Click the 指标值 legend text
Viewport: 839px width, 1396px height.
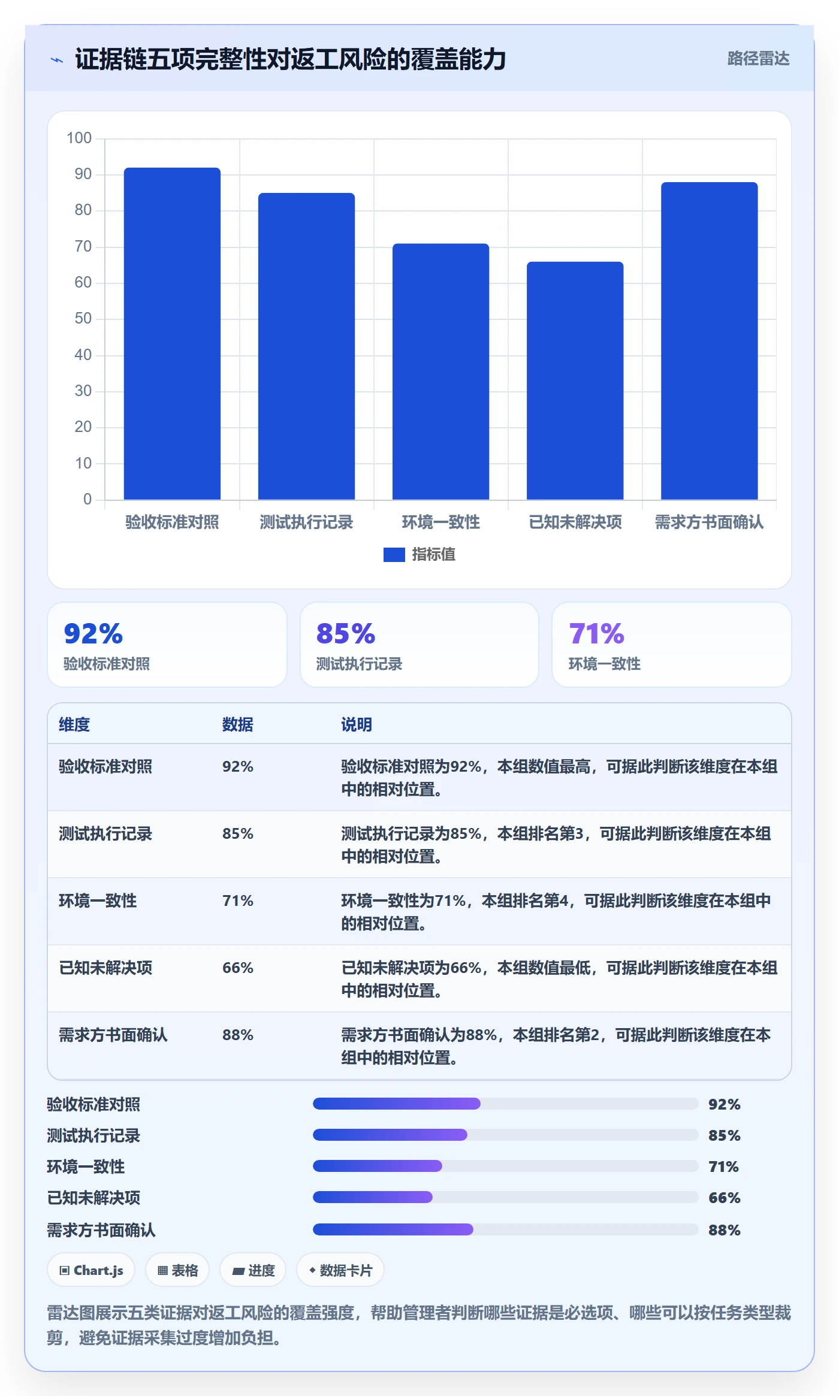434,555
